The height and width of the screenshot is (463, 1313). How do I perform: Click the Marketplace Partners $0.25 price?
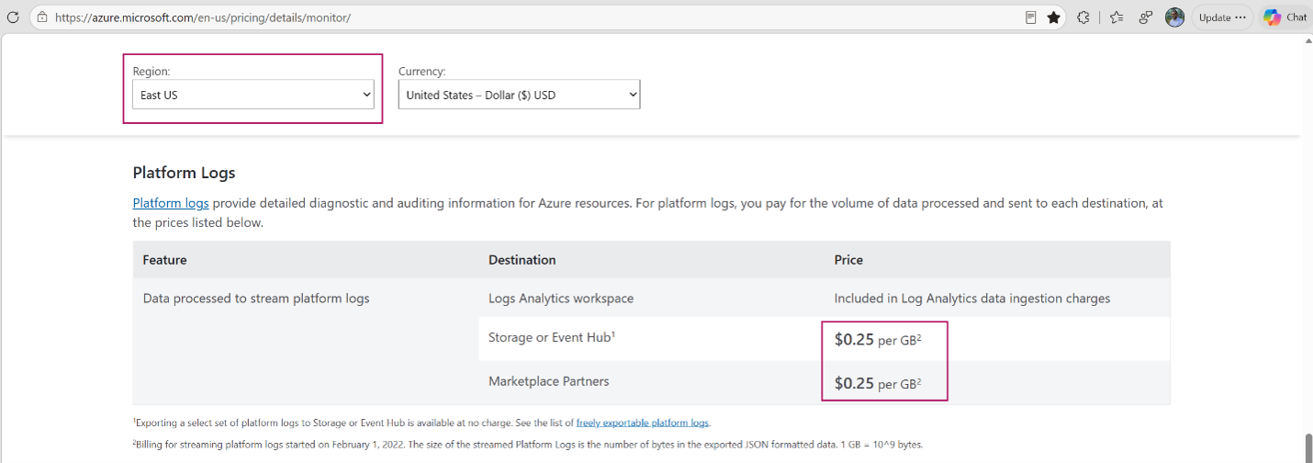point(878,384)
